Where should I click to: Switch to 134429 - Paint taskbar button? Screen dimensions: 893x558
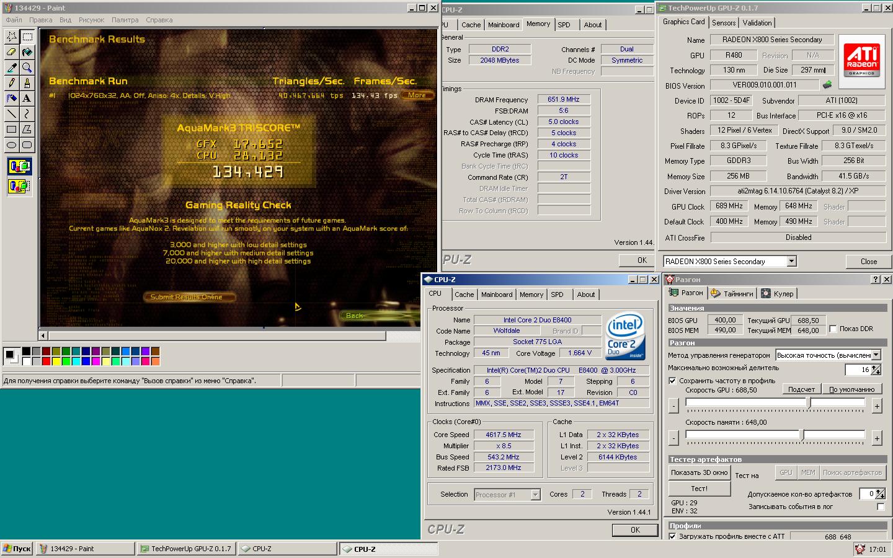coord(86,549)
